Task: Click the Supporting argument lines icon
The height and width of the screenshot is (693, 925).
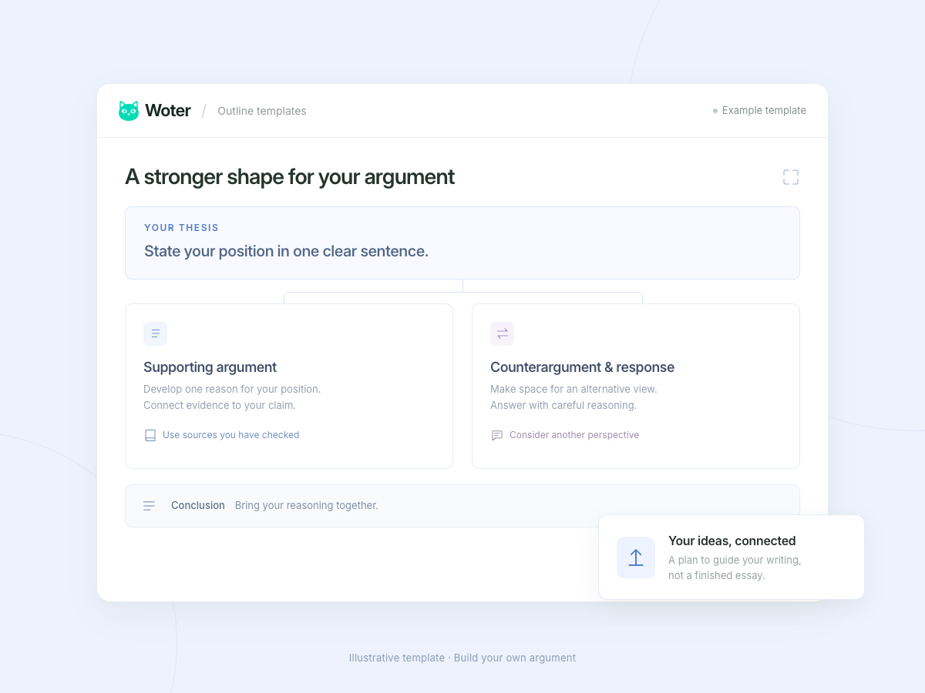Action: pyautogui.click(x=155, y=333)
